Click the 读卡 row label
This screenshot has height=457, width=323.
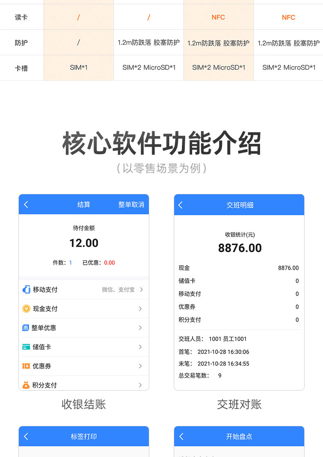tap(21, 17)
